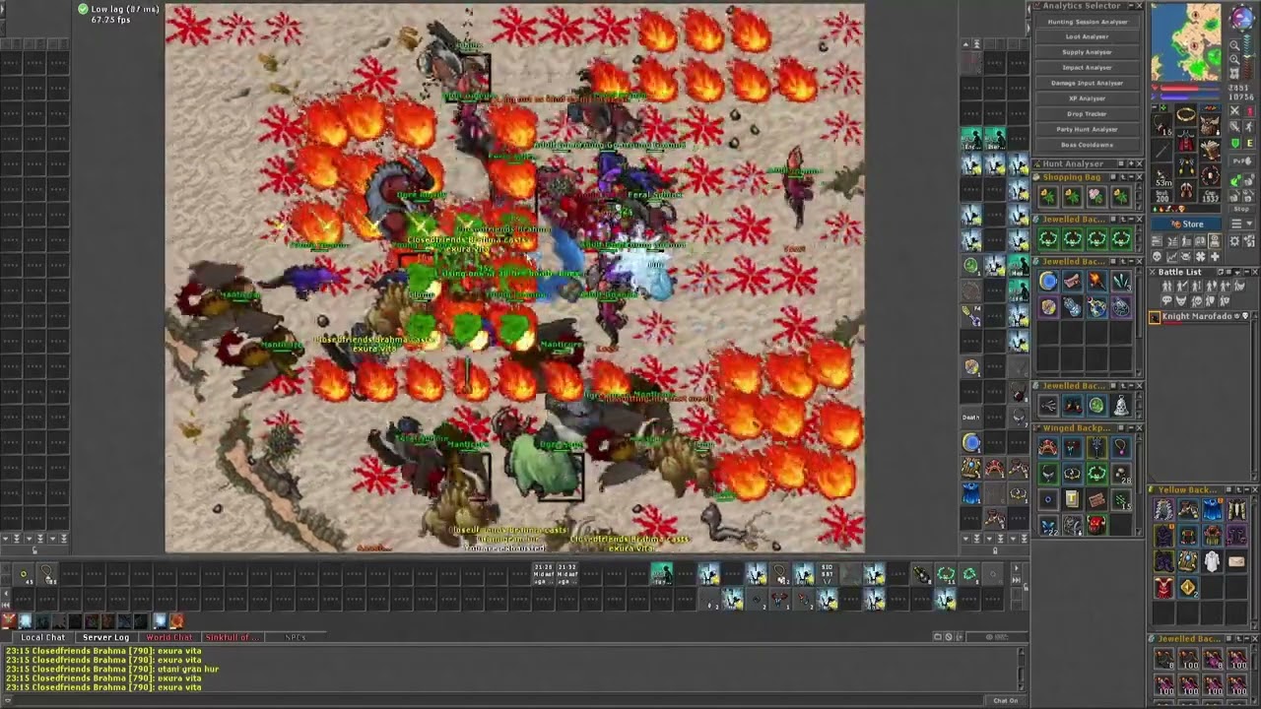The width and height of the screenshot is (1261, 709).
Task: Click the red demon helmet in Winged Backpack
Action: [1096, 524]
